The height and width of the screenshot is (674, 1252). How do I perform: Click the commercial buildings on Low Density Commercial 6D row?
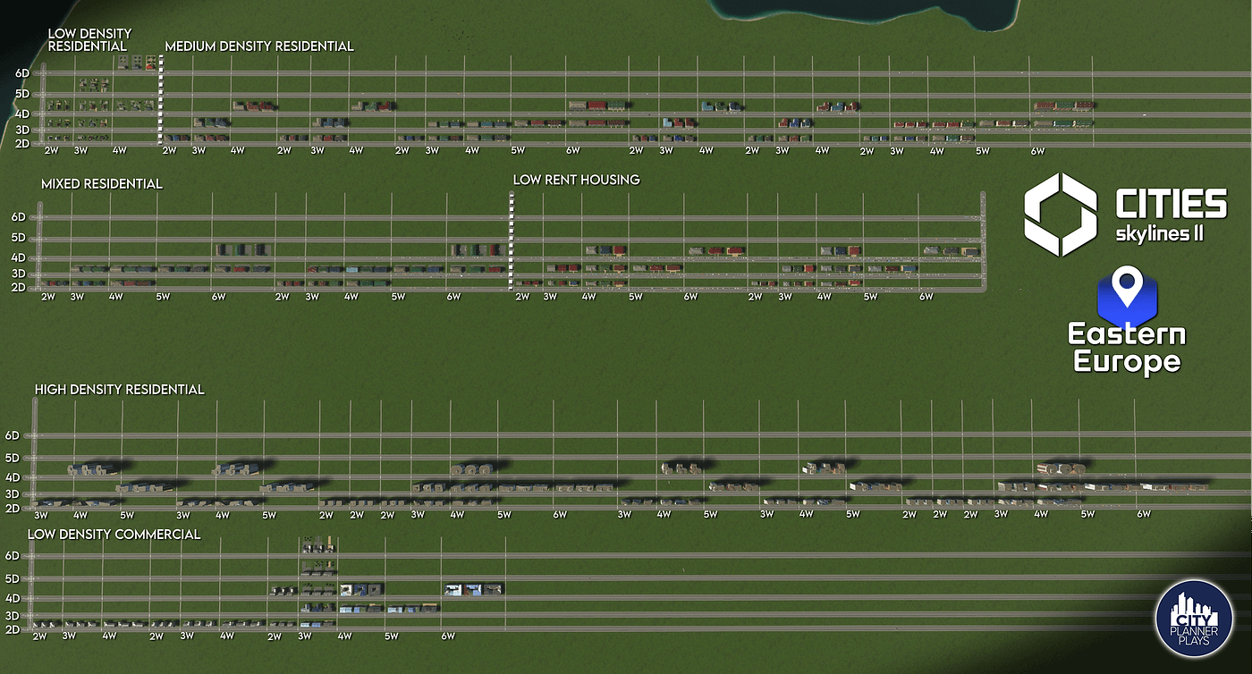pyautogui.click(x=317, y=546)
